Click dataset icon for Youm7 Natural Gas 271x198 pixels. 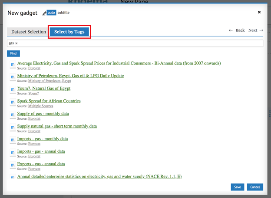click(13, 90)
